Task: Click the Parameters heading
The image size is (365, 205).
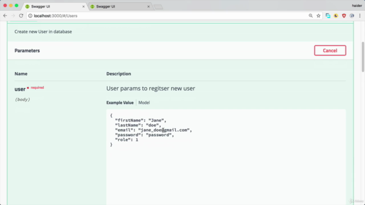Action: click(27, 51)
